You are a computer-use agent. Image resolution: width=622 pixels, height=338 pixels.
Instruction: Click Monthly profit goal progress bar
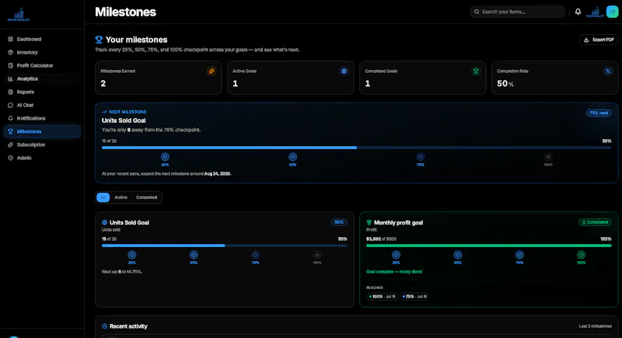tap(489, 246)
